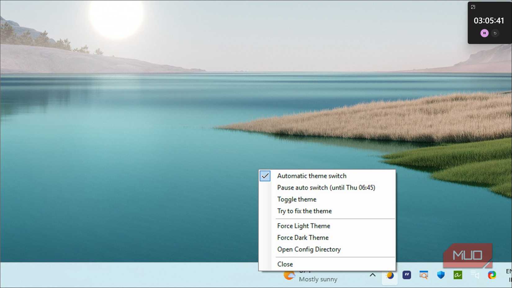Uncheck Automatic theme switch
The width and height of the screenshot is (512, 288).
click(265, 176)
